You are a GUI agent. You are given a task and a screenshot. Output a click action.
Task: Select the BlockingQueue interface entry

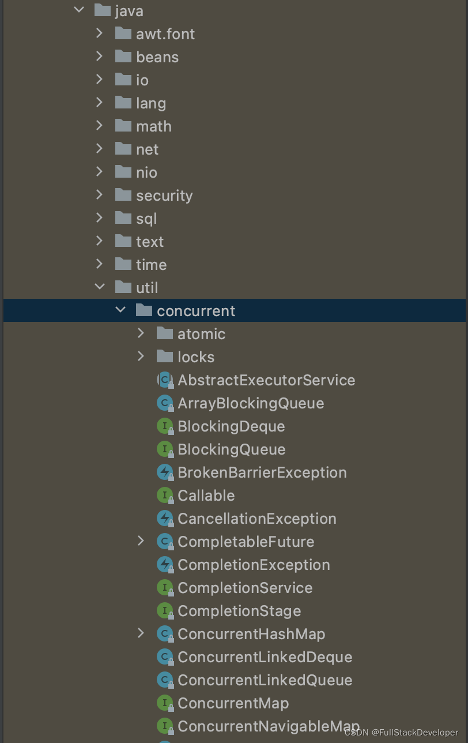tap(231, 449)
